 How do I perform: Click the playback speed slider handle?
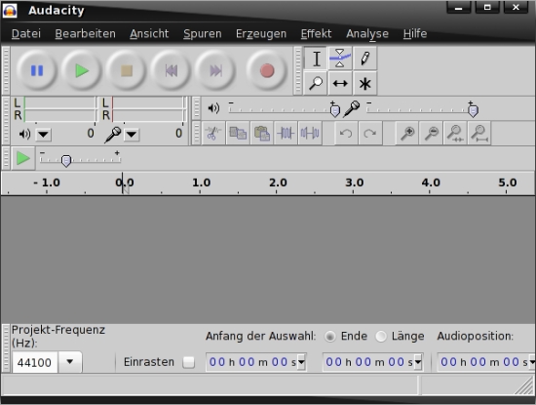pos(66,161)
